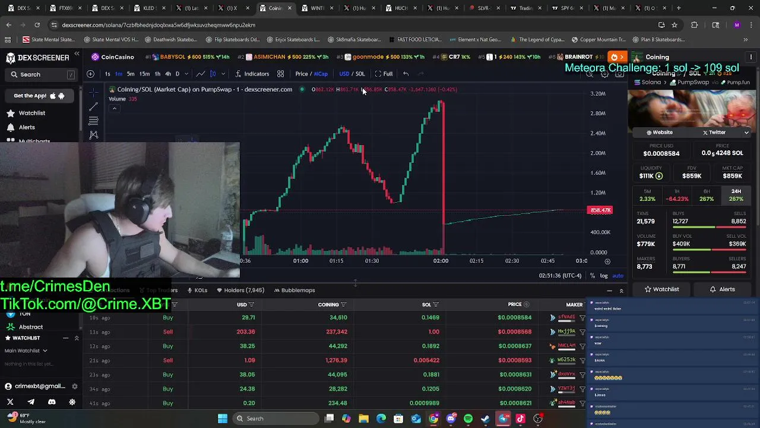Open the chart layout grid selector
760x428 pixels.
[280, 74]
